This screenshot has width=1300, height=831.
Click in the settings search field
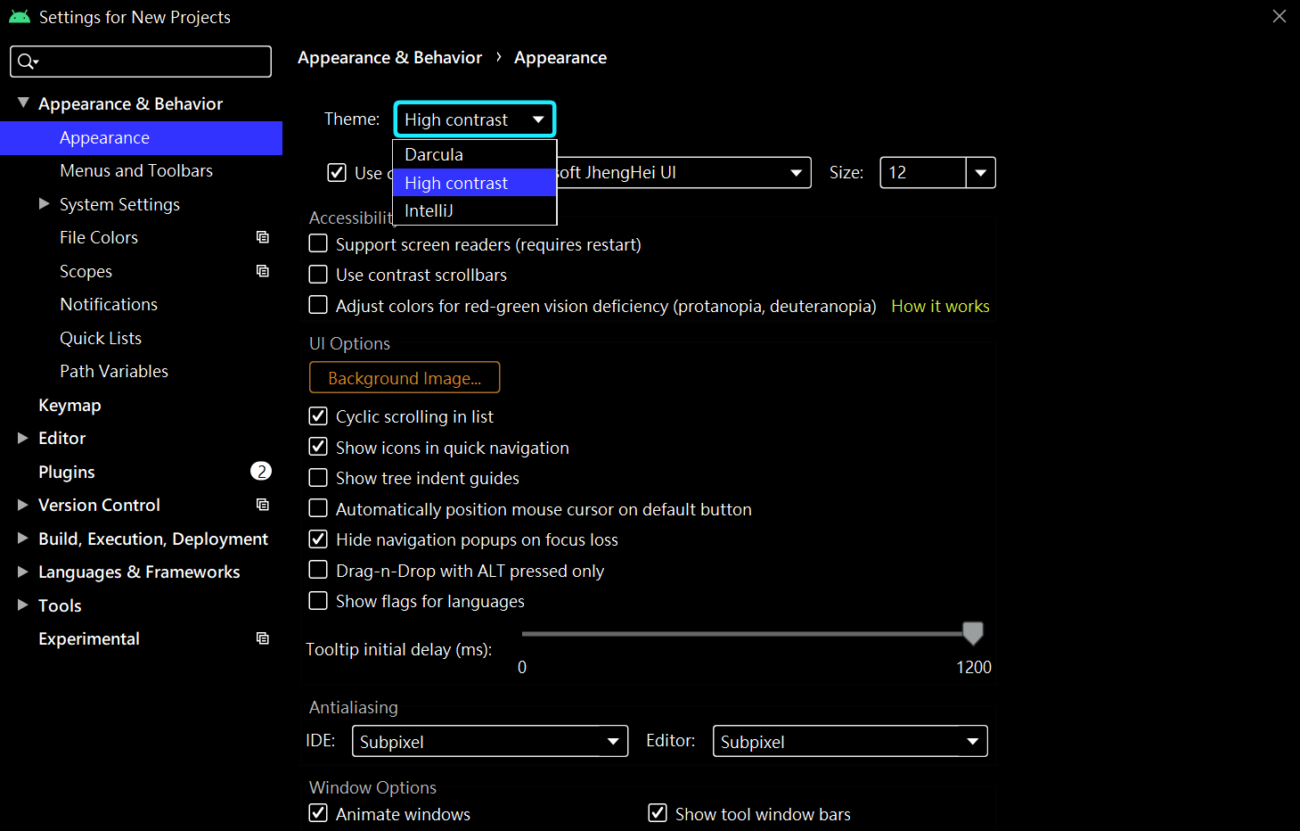[141, 62]
